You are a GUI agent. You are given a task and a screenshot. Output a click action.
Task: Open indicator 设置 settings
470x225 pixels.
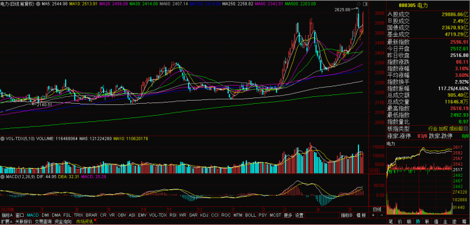click(299, 215)
